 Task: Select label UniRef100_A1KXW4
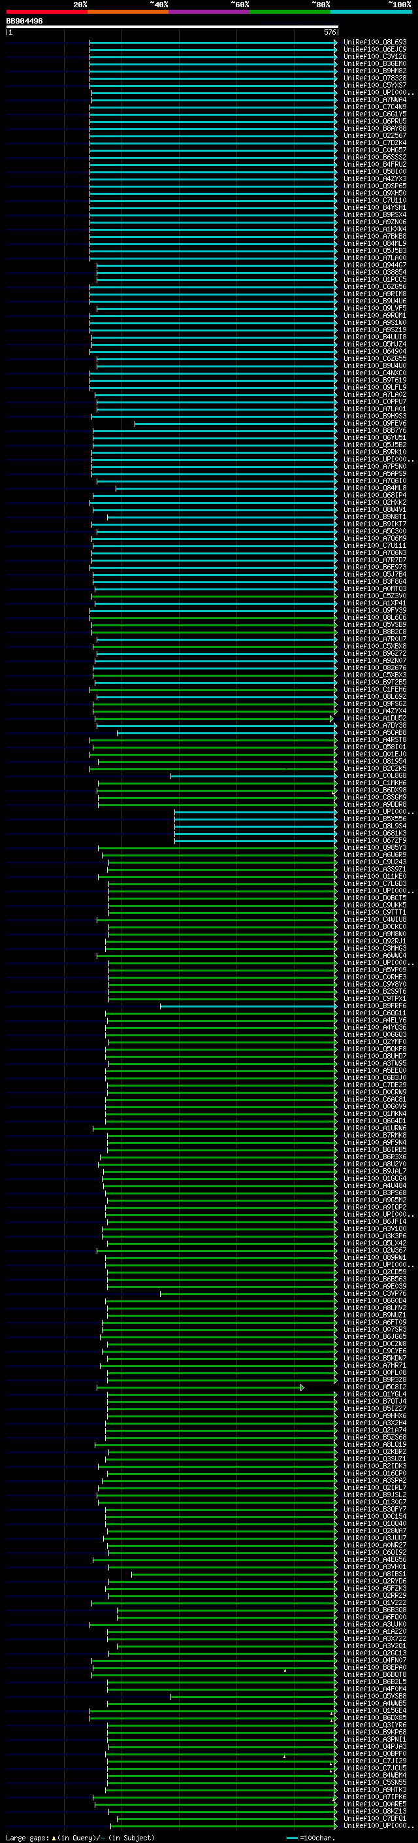(x=375, y=229)
